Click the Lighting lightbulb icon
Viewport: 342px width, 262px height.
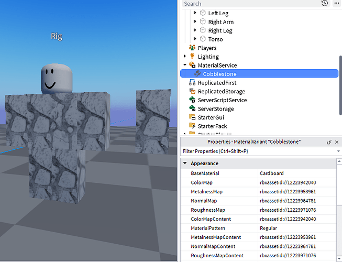point(192,56)
